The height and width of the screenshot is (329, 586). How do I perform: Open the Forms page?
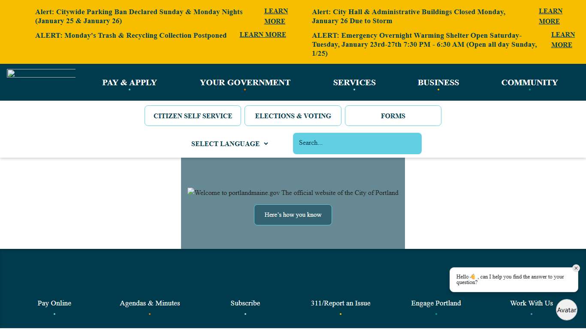click(393, 116)
